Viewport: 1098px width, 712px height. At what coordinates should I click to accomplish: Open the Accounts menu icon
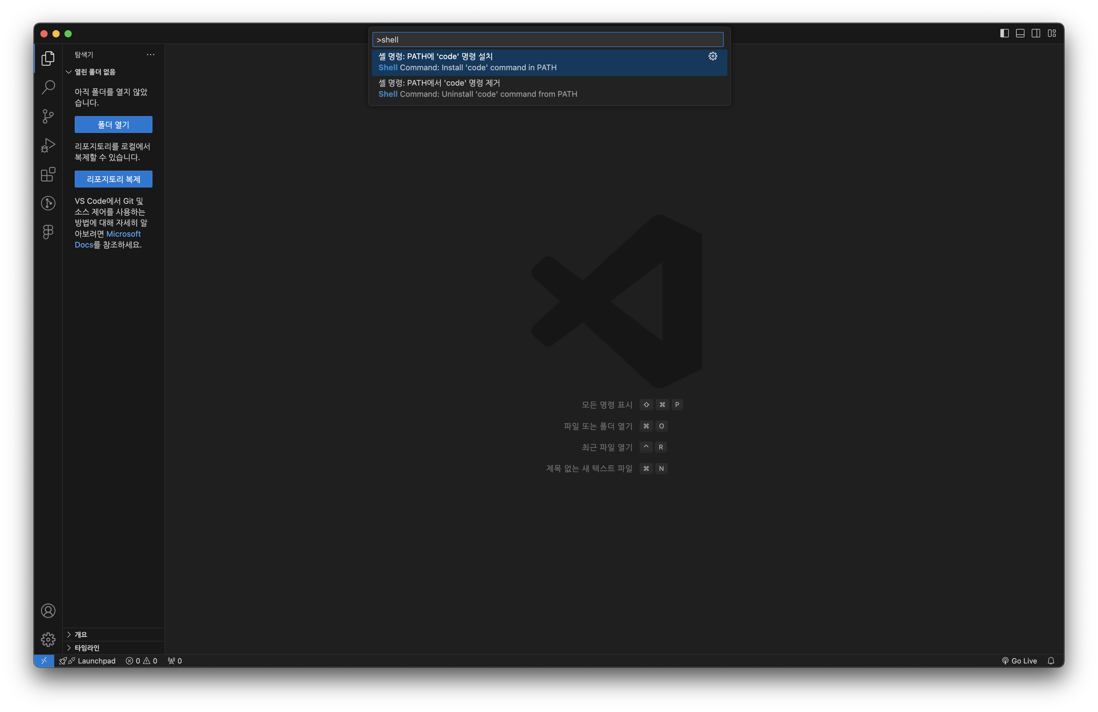48,610
